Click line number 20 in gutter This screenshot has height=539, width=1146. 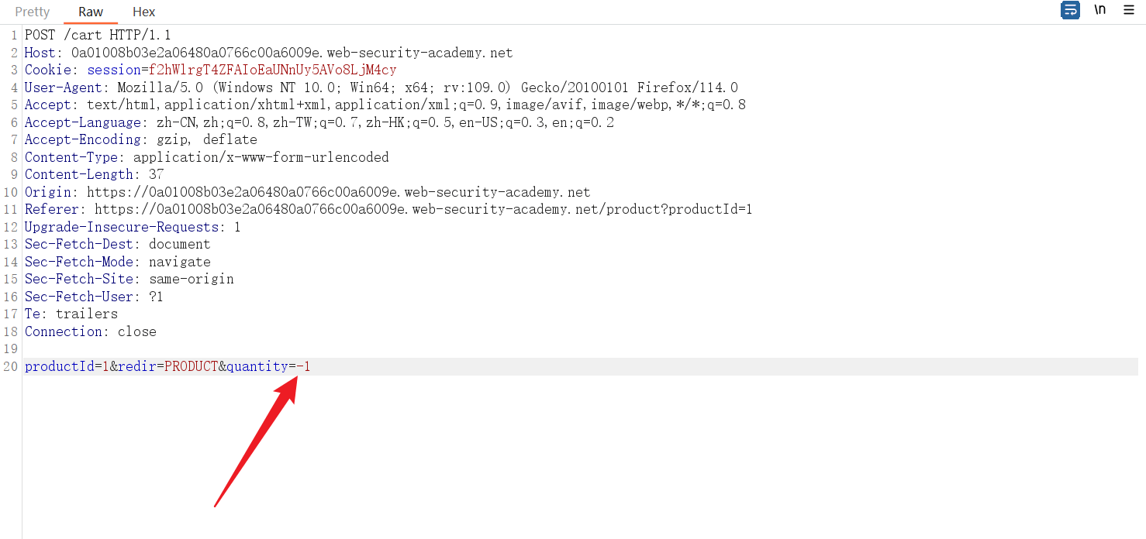(10, 366)
